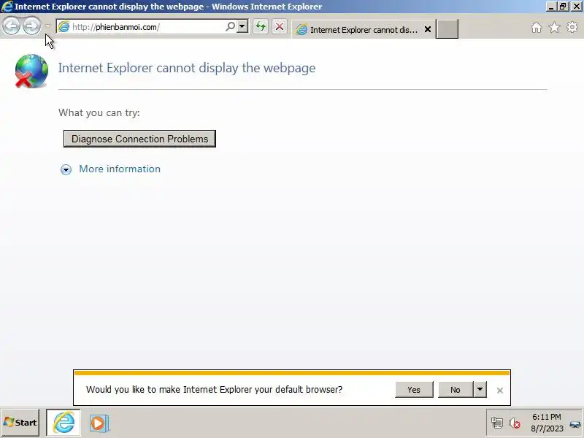Open clock showing 6:11 PM
The image size is (584, 438).
(546, 423)
